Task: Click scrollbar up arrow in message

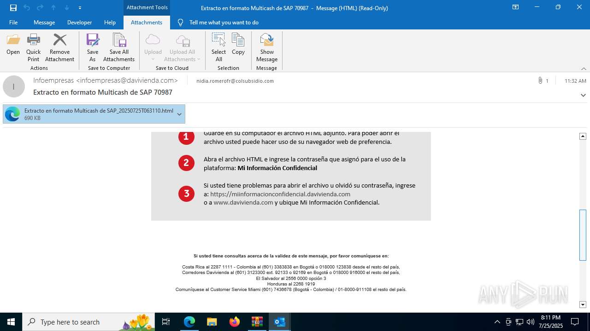Action: (583, 136)
